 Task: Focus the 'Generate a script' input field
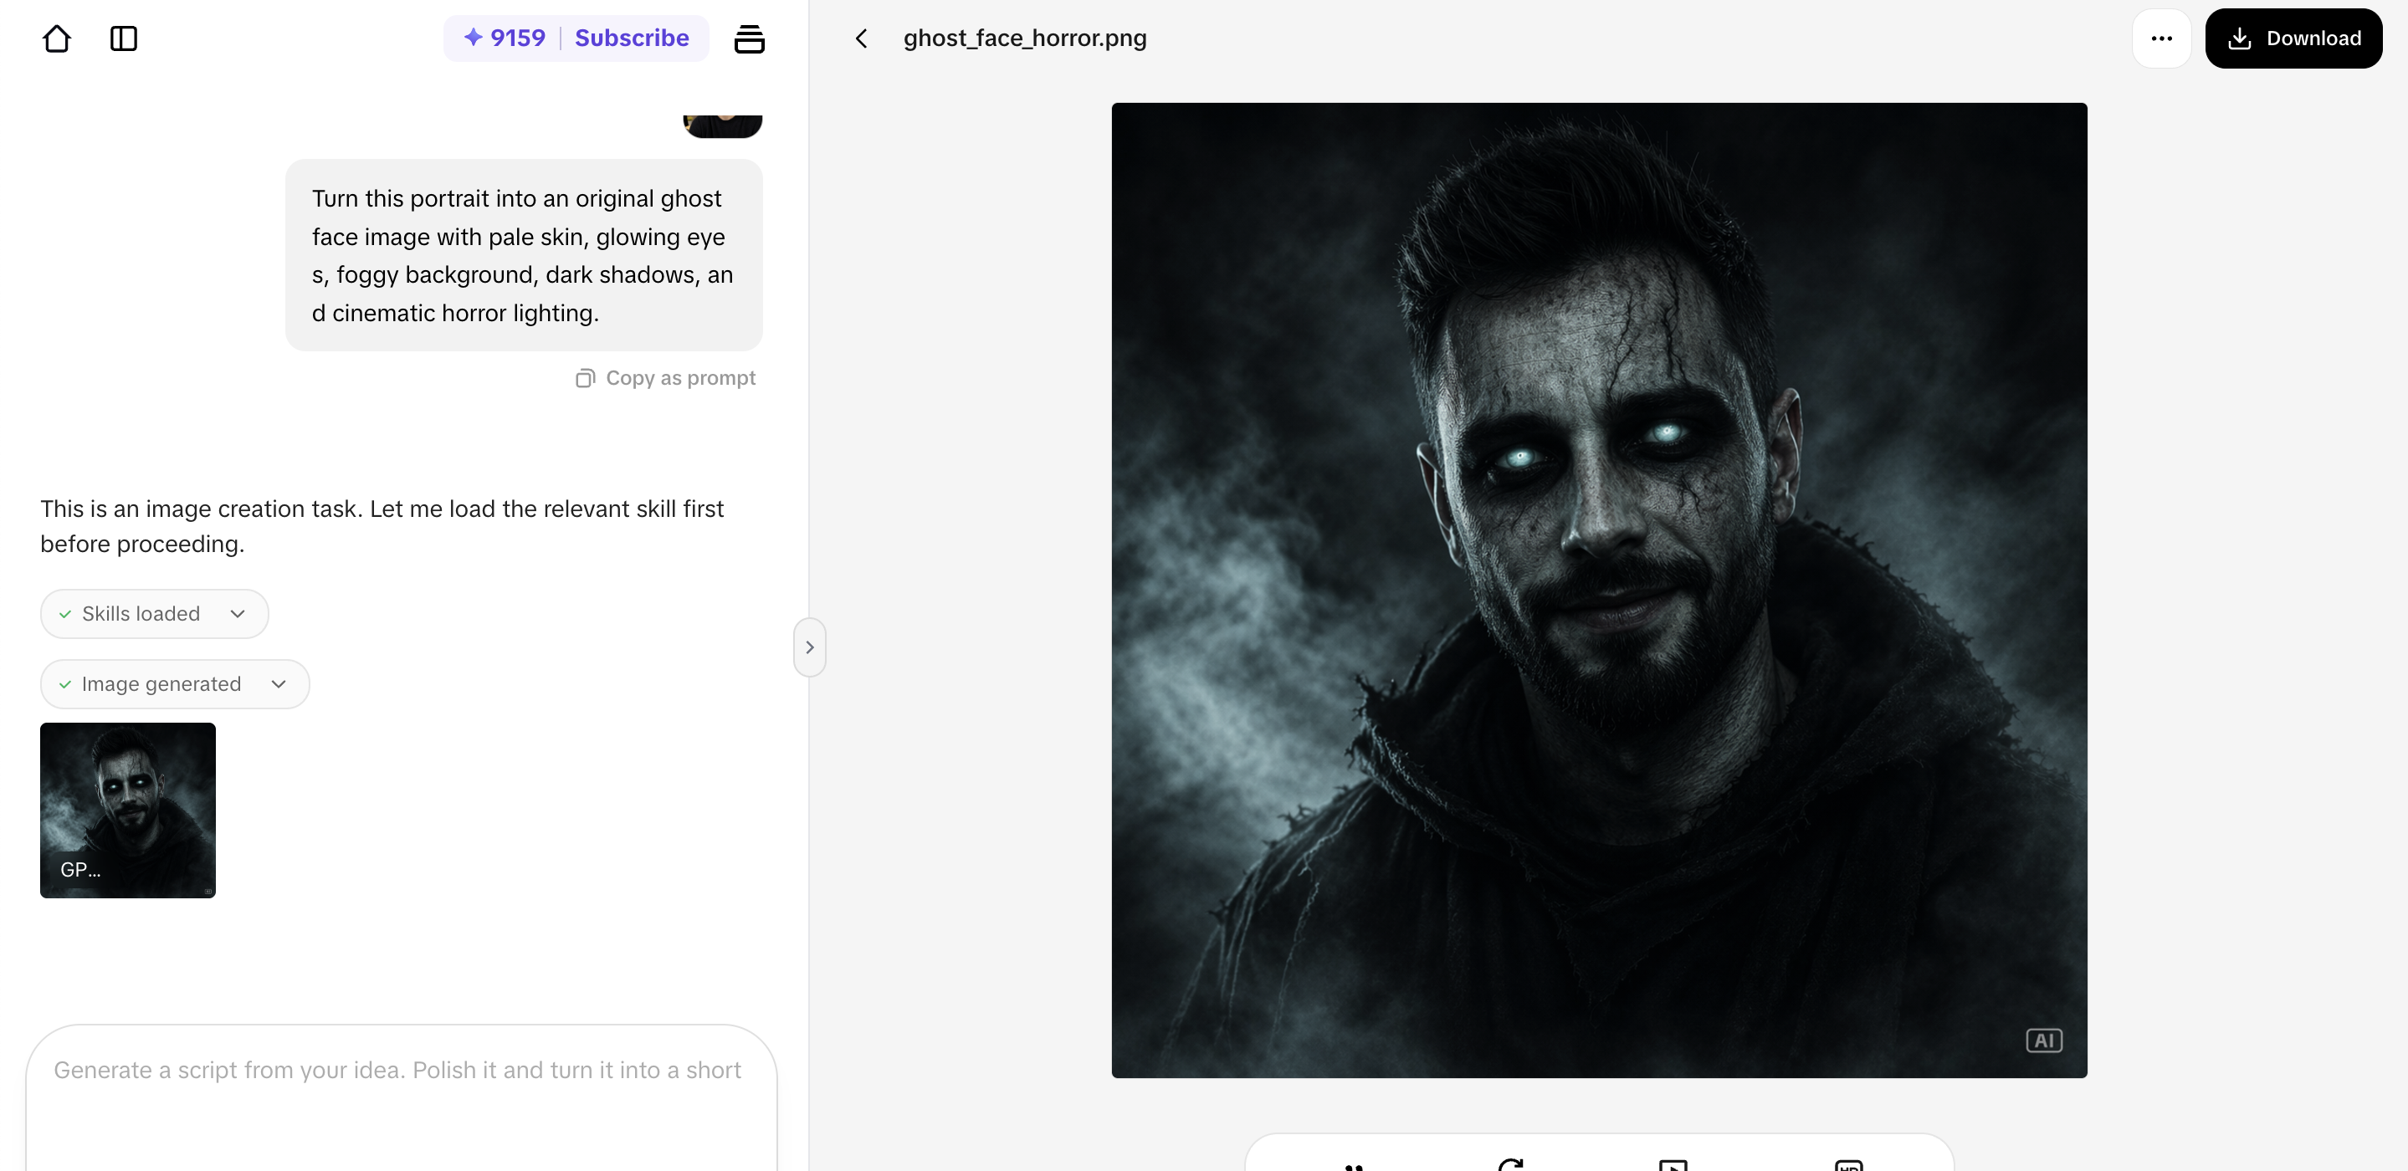401,1097
